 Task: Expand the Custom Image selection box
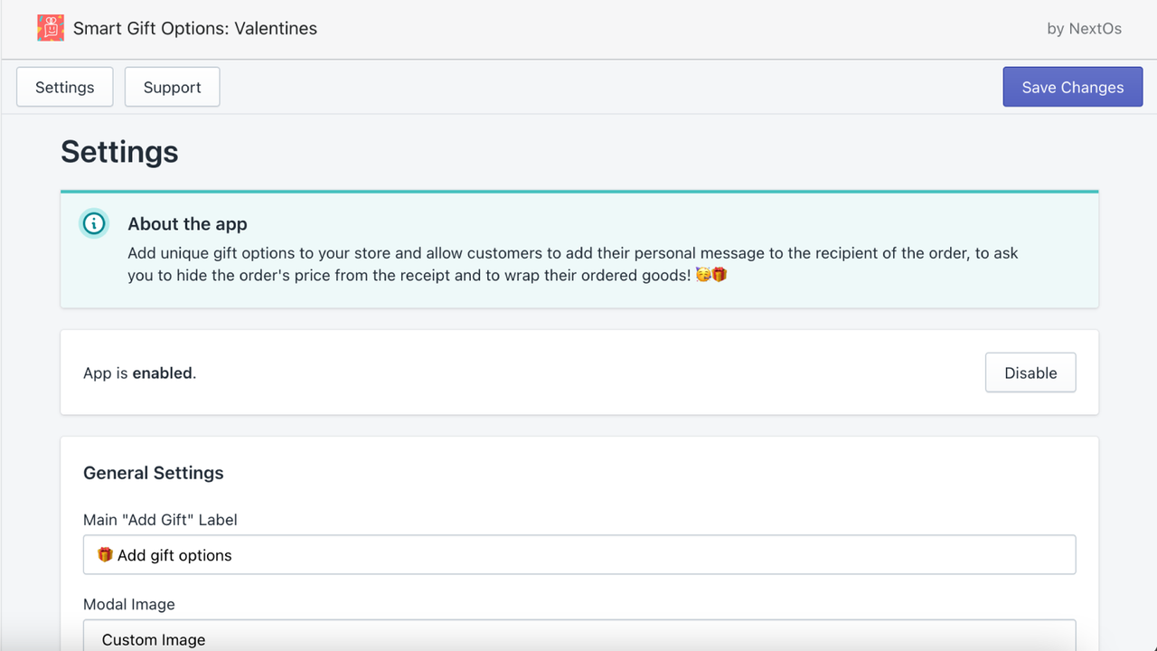[578, 637]
